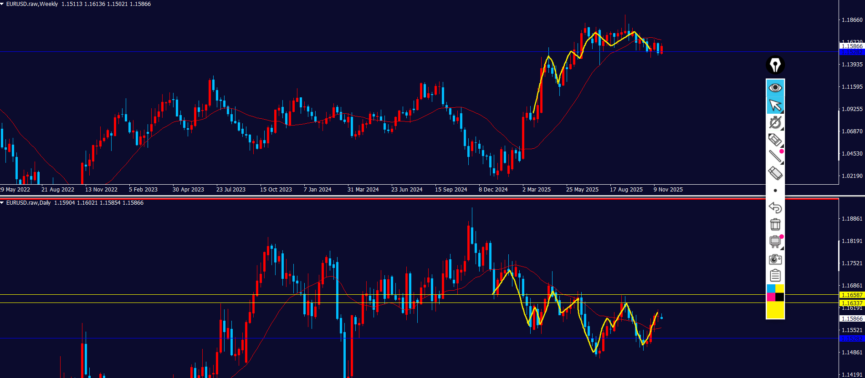This screenshot has width=865, height=378.
Task: Toggle the eye visibility button
Action: pyautogui.click(x=775, y=87)
